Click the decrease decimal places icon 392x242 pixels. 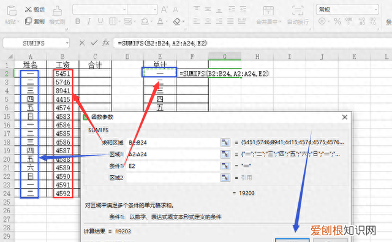pyautogui.click(x=373, y=21)
